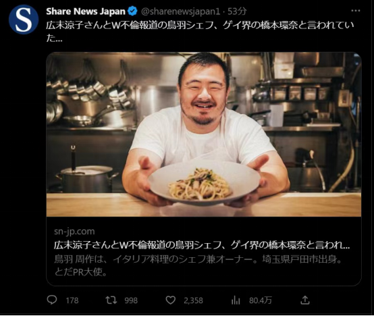
Task: Open the chef photo link preview image
Action: pos(204,134)
